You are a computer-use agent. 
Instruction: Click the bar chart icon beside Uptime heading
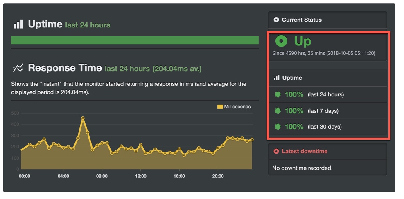[18, 24]
